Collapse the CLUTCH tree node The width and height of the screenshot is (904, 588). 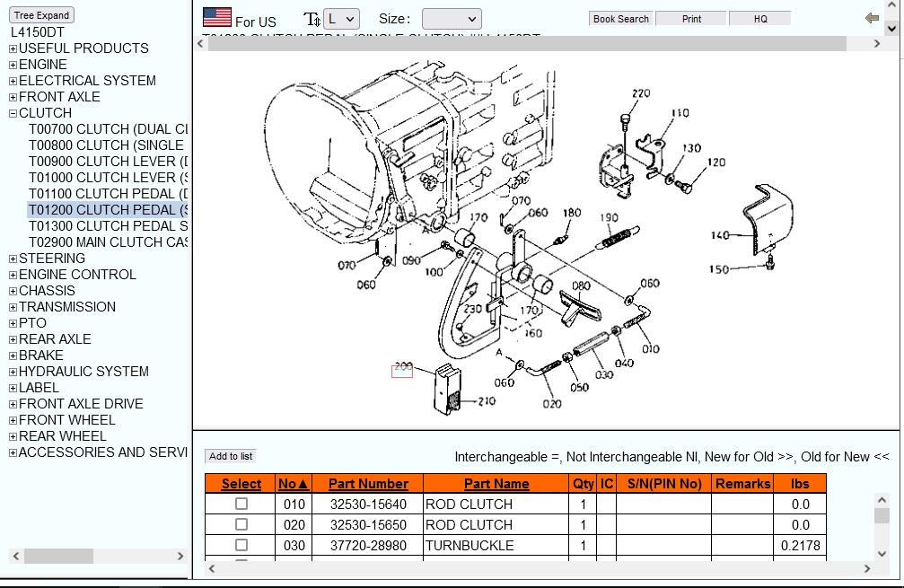click(13, 114)
